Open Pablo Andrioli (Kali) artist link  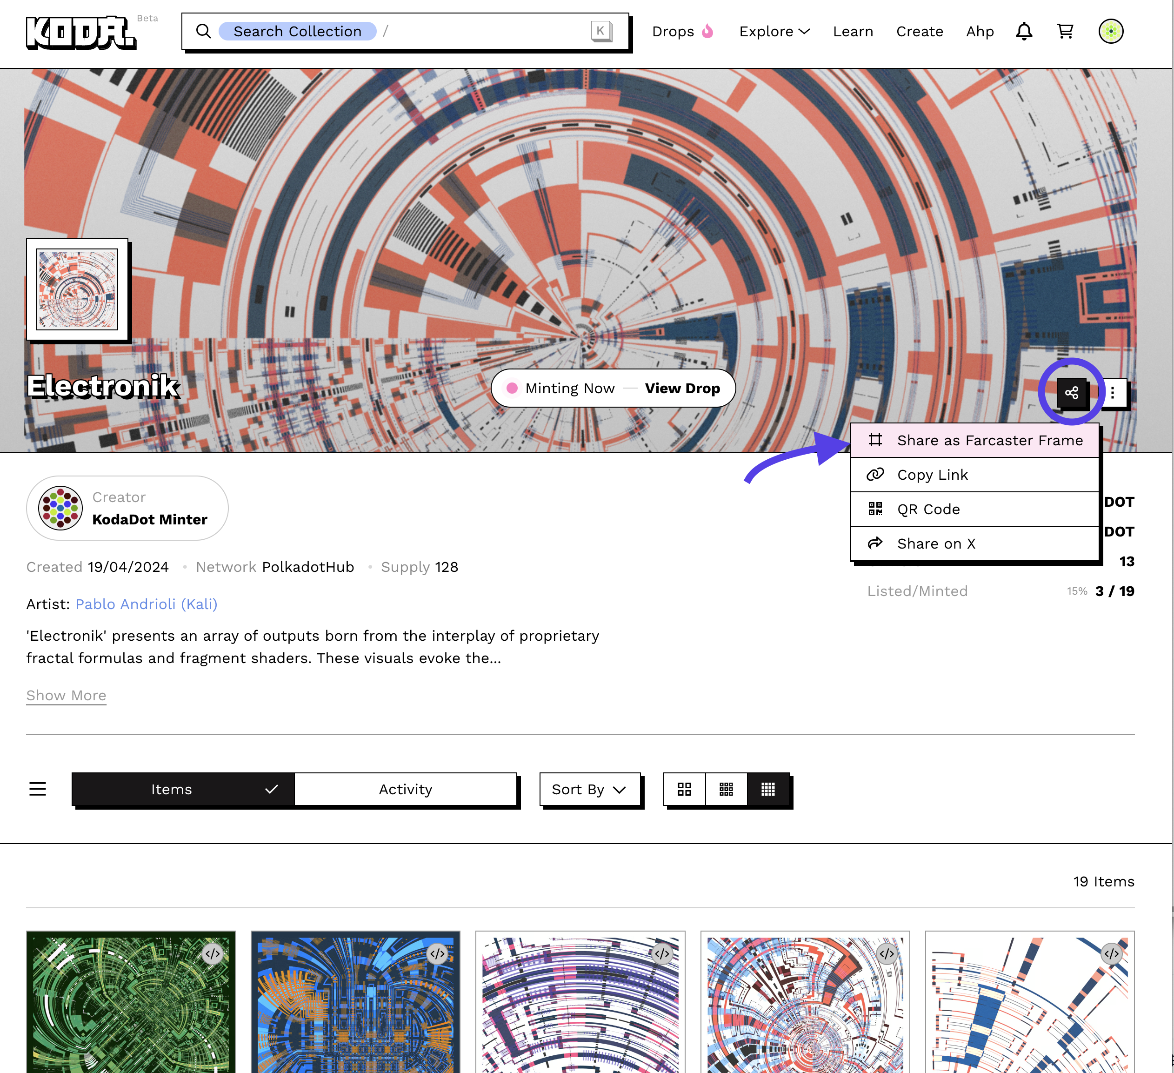pyautogui.click(x=146, y=604)
